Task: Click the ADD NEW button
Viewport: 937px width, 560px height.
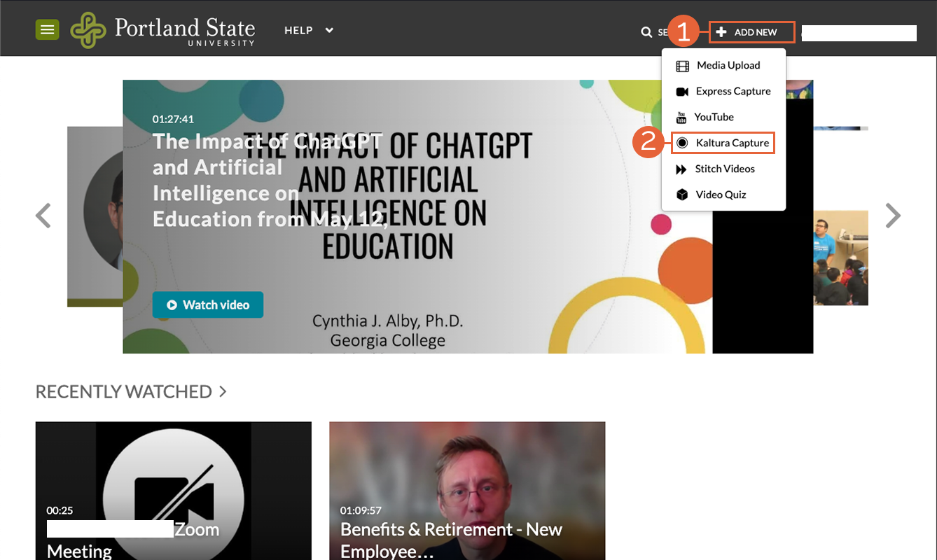Action: [x=753, y=32]
